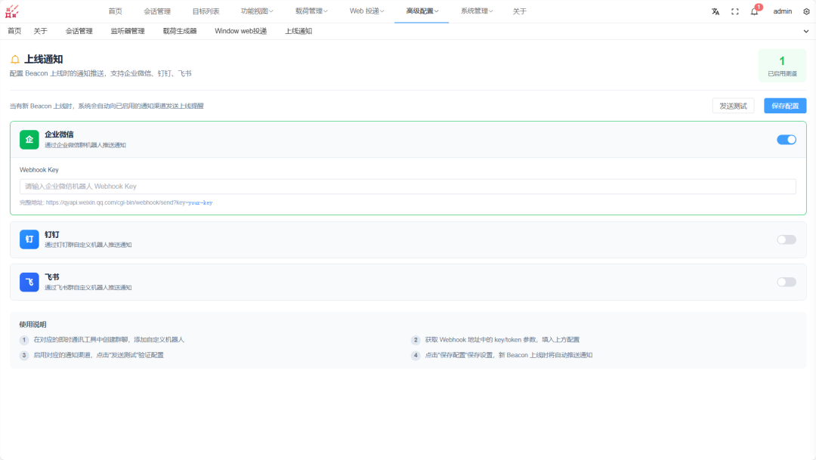Expand the 功能视图 dropdown menu
Viewport: 816px width, 460px height.
tap(257, 11)
